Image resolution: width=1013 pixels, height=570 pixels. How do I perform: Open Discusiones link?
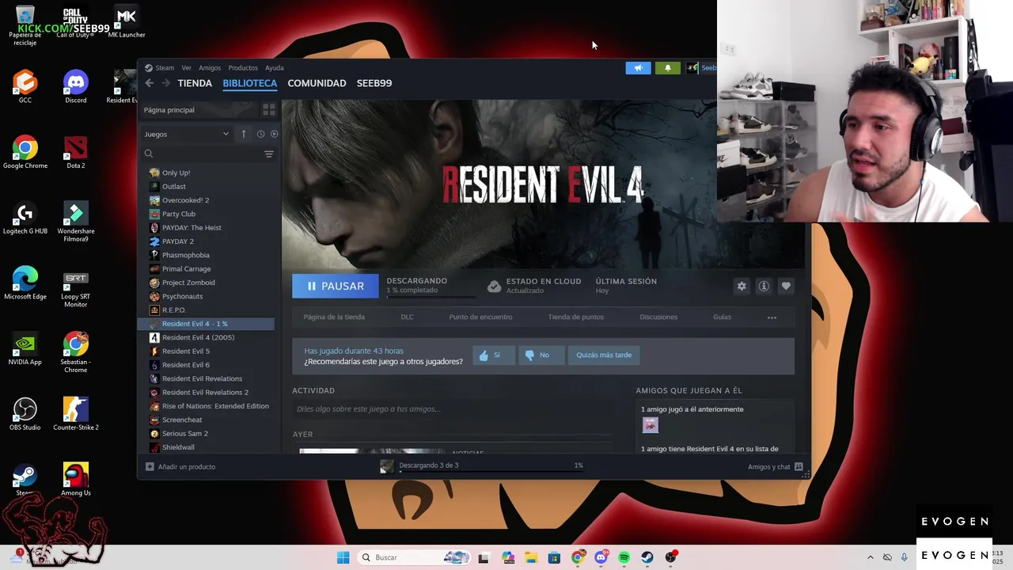pyautogui.click(x=658, y=317)
